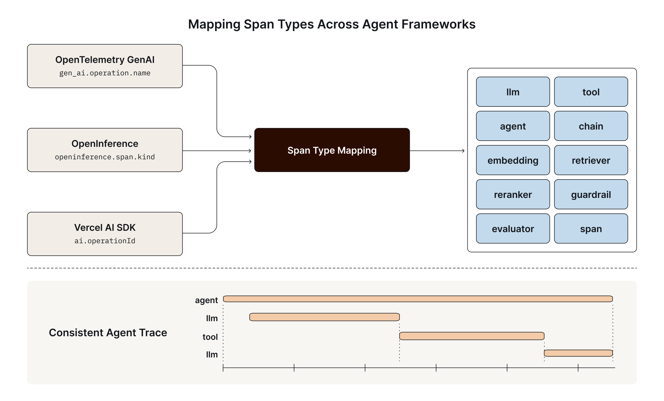This screenshot has height=401, width=664.
Task: Select the openinference.span.kind attribute text
Action: (x=105, y=157)
